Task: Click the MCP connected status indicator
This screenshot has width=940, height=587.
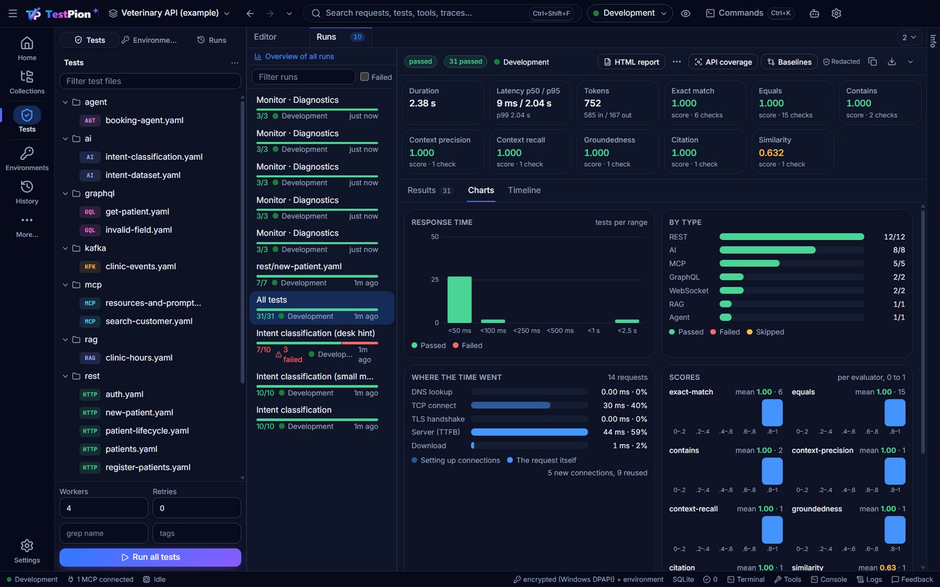Action: [101, 579]
